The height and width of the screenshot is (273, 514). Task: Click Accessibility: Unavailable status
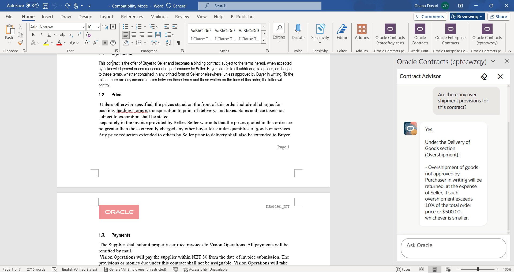click(205, 269)
